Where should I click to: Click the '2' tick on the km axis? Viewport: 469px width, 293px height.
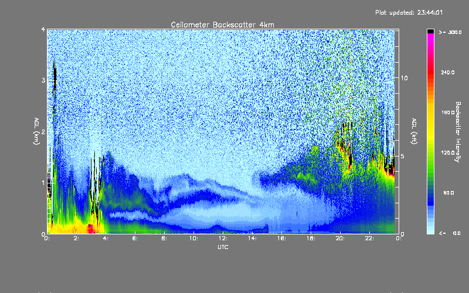(x=43, y=132)
